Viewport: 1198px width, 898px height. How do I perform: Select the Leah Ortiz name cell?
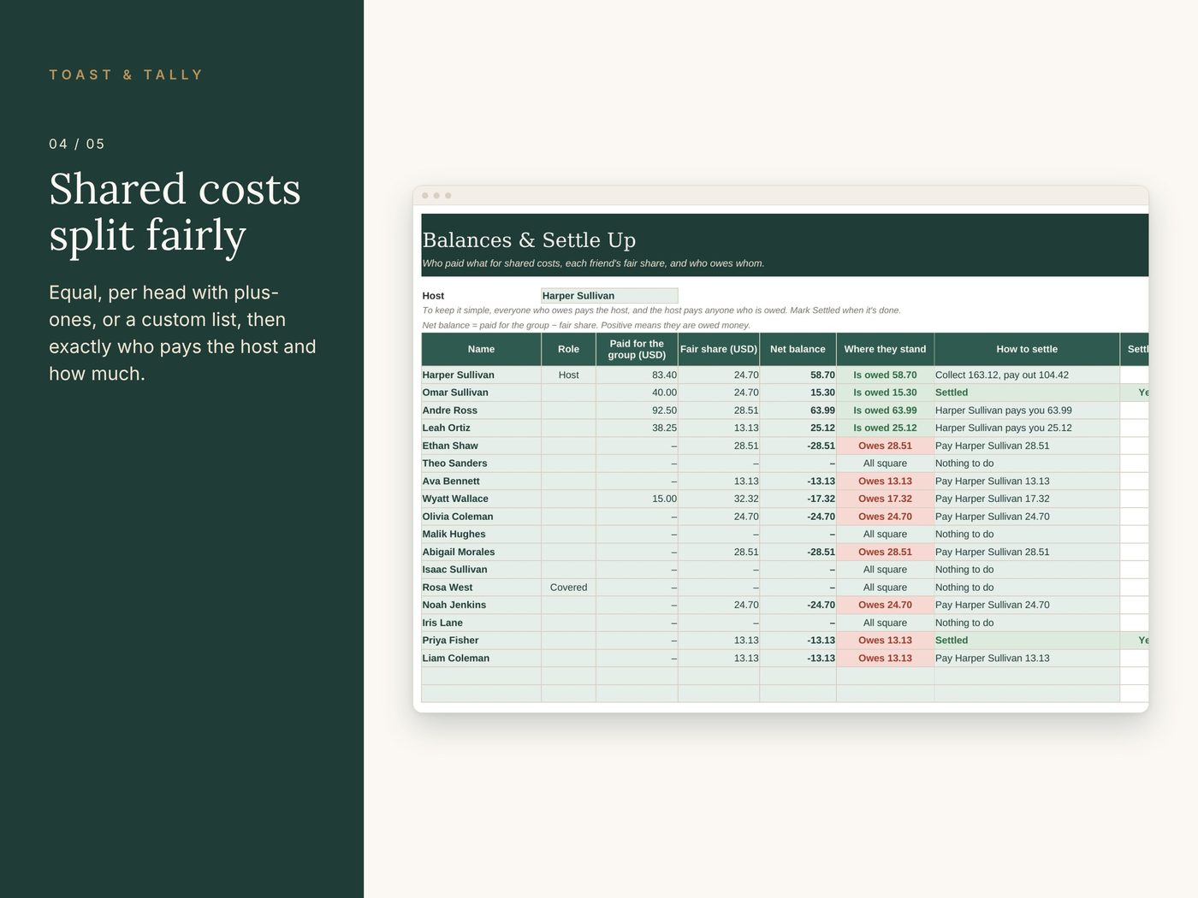click(x=481, y=428)
